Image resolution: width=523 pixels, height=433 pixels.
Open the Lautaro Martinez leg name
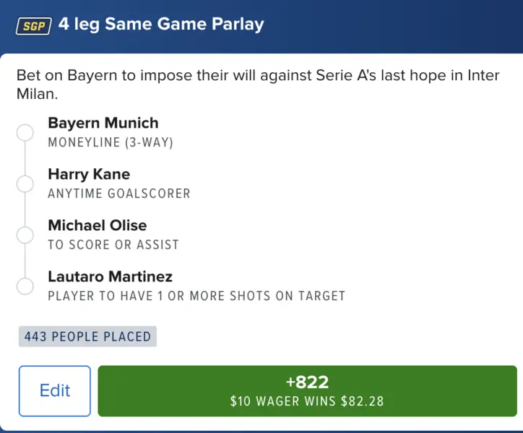[x=110, y=277]
